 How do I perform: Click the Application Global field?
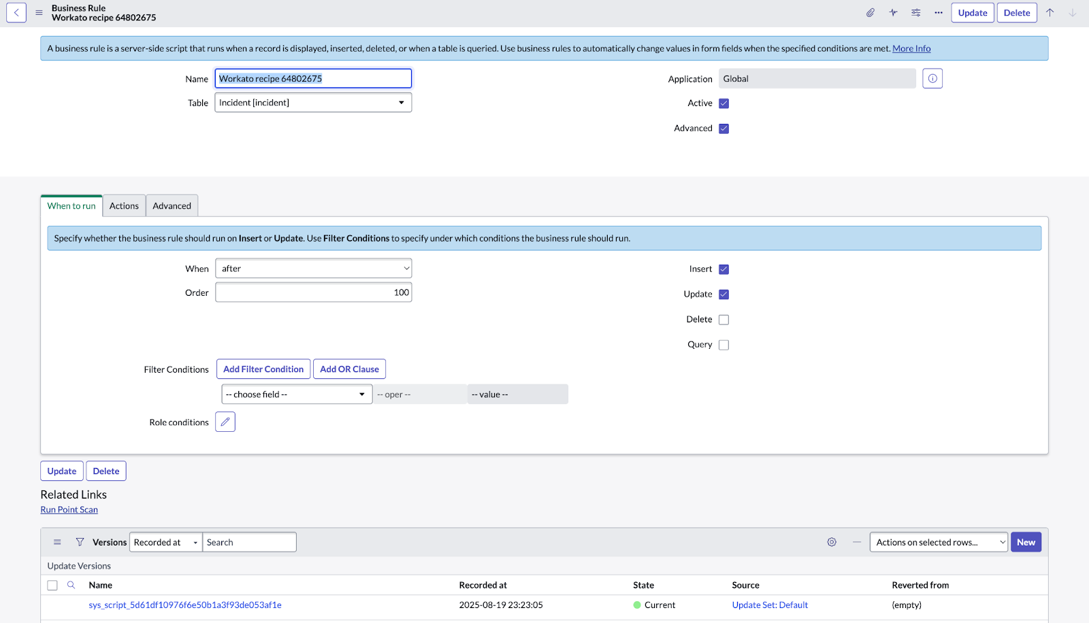tap(817, 79)
